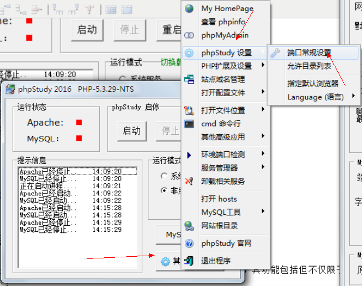The width and height of the screenshot is (362, 286).
Task: Click the MySQL red status indicator
Action: (x=79, y=138)
